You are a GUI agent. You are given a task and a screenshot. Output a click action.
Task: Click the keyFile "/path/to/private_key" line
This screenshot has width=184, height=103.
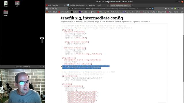point(76,80)
